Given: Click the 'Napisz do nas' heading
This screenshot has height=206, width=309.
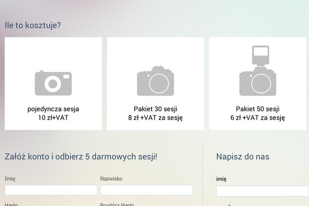Looking at the screenshot, I should coord(243,156).
